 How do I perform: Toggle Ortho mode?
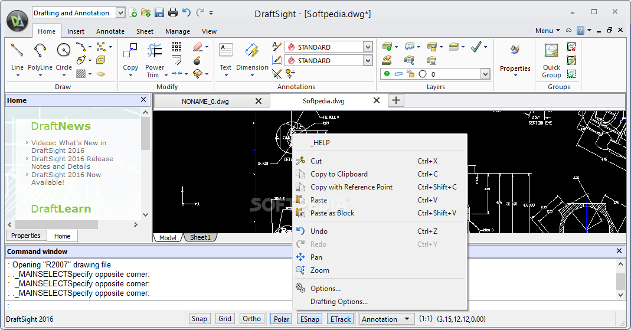251,319
